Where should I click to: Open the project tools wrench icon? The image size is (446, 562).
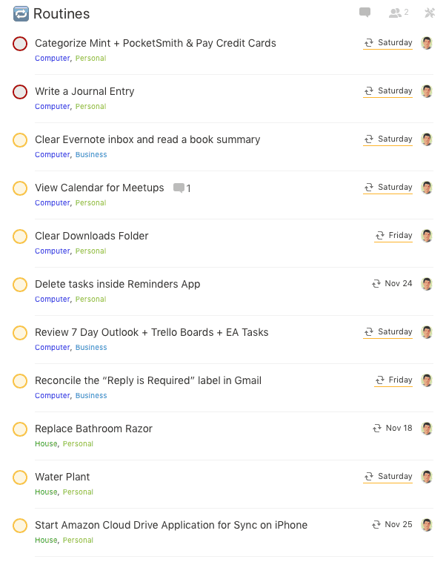point(430,13)
